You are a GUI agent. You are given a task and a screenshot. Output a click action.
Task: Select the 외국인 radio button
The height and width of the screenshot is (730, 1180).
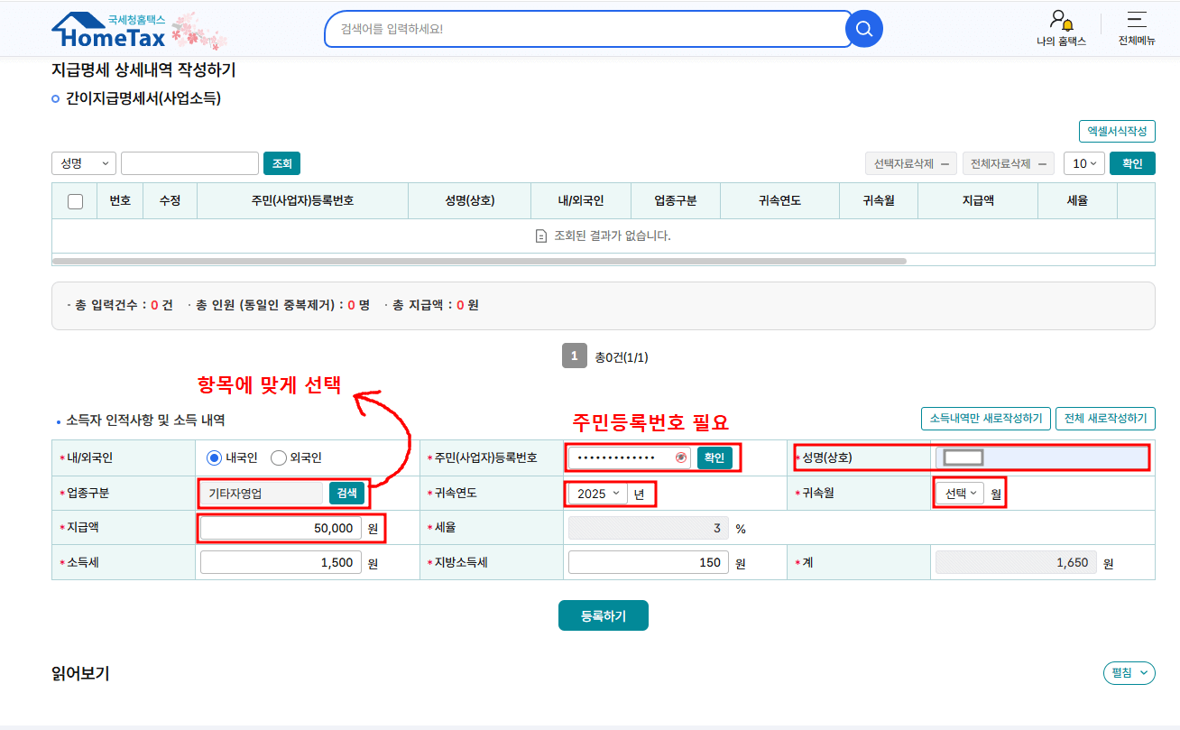click(278, 457)
